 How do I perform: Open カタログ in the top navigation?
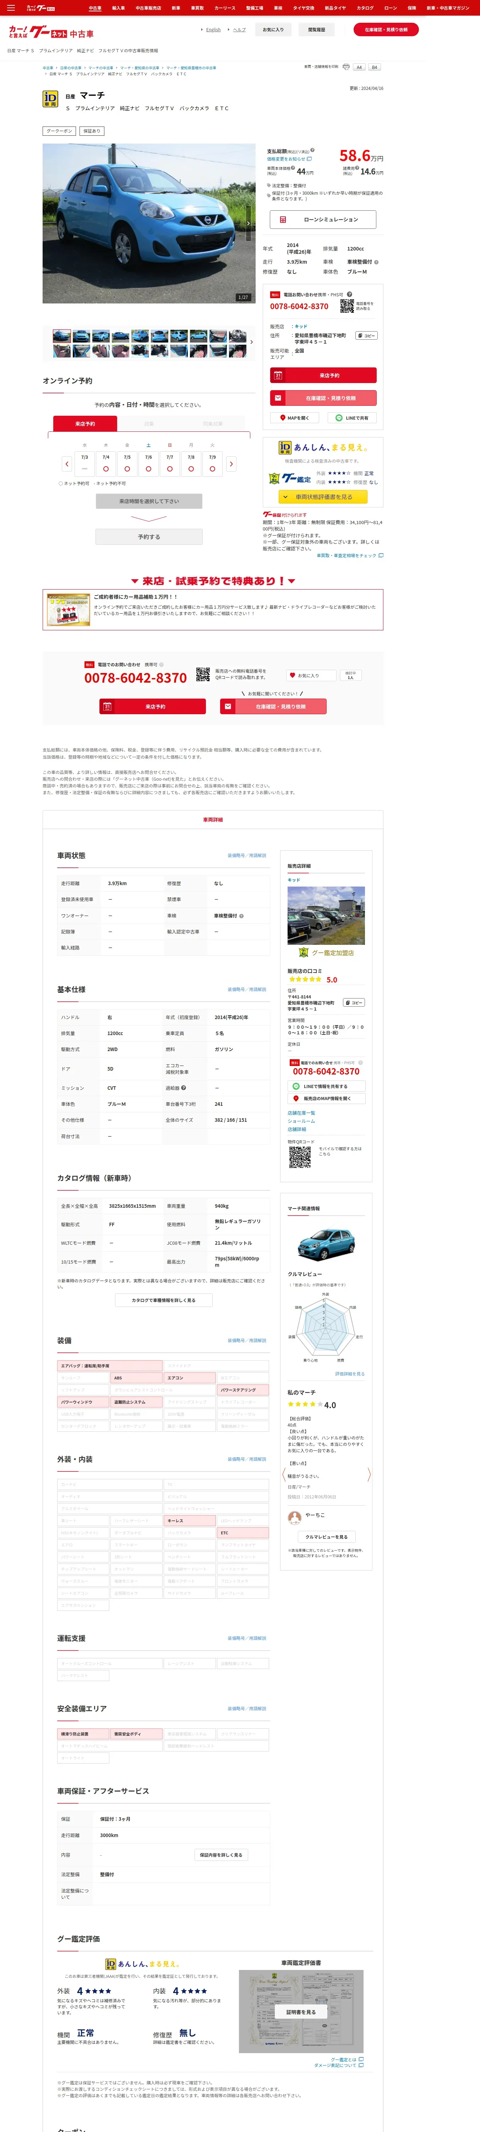point(365,8)
